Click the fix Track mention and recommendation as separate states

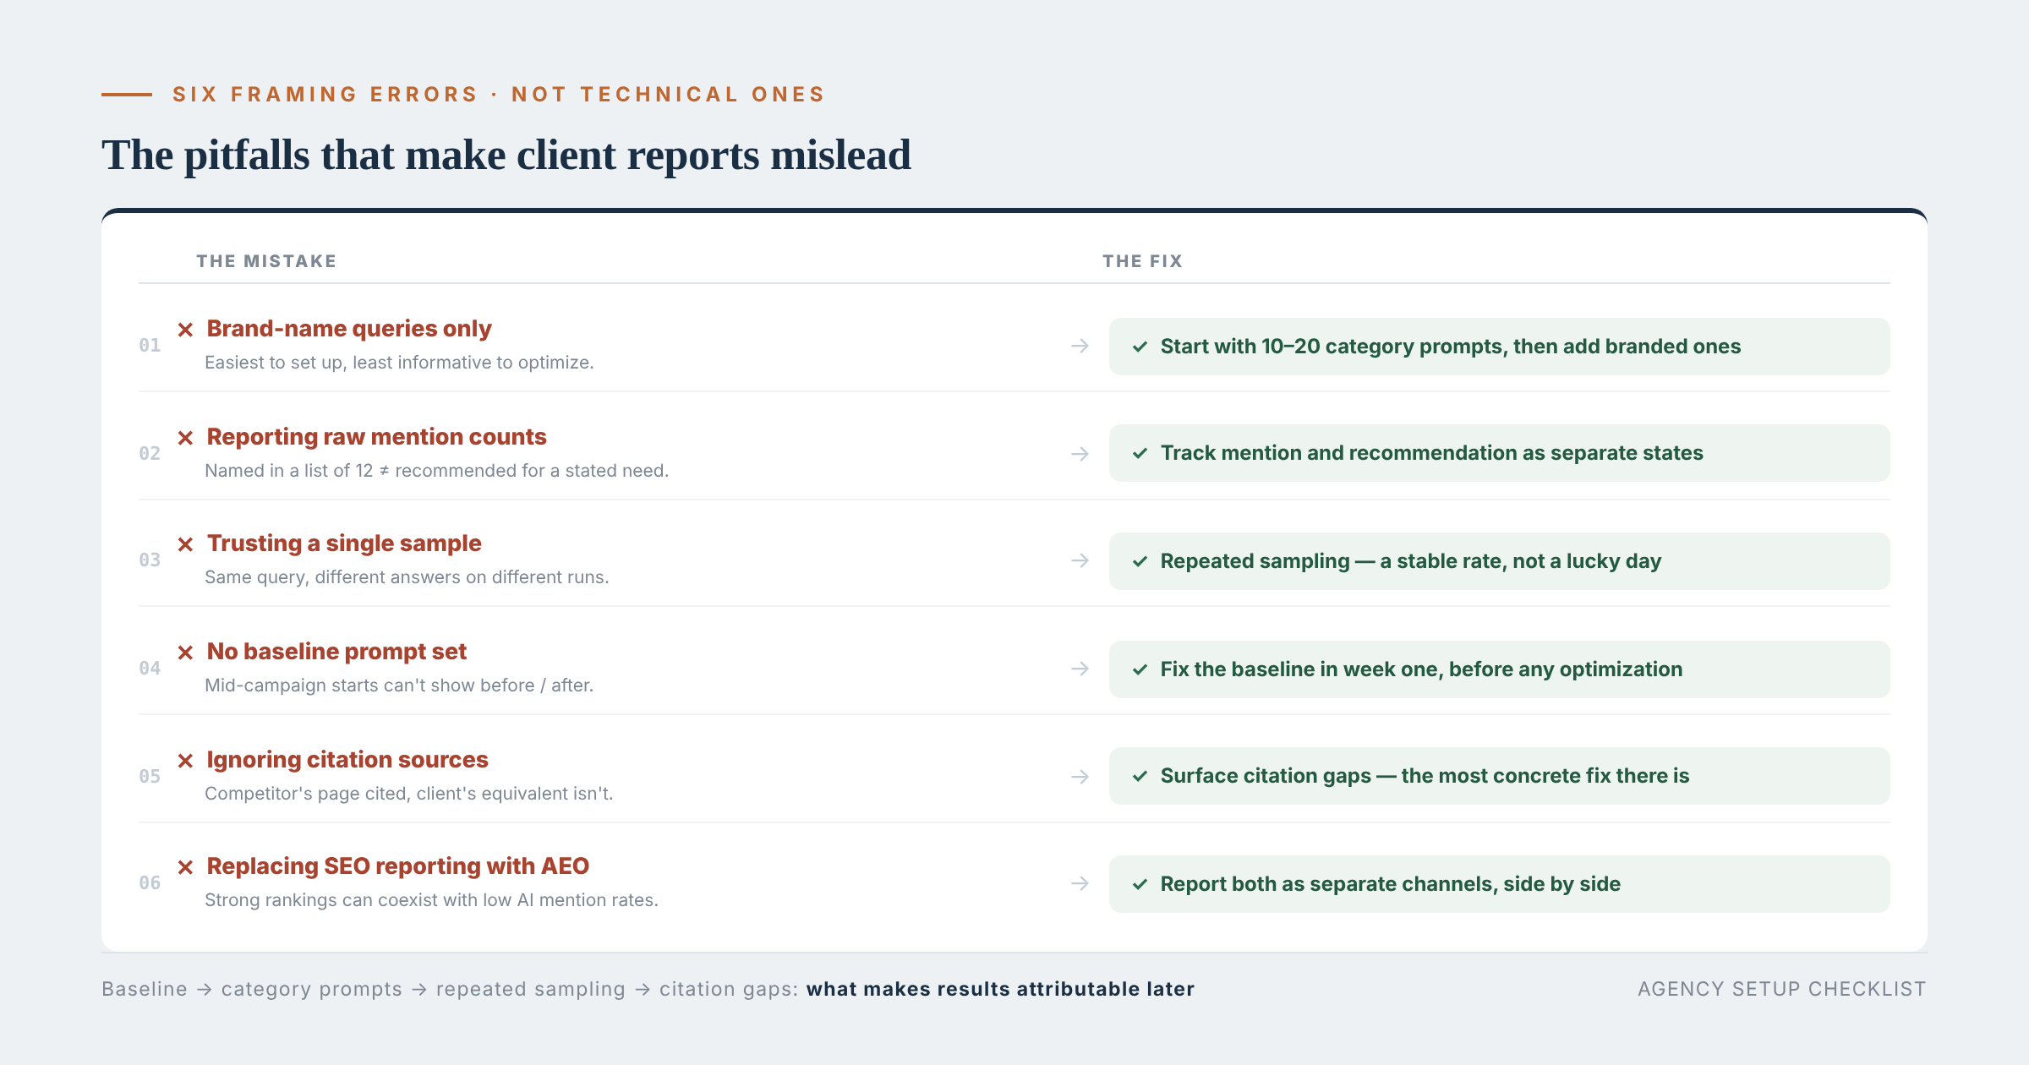click(1500, 453)
